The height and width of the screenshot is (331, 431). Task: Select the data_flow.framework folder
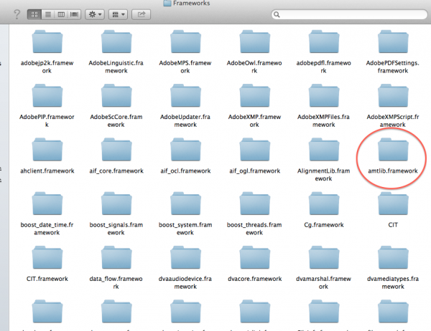116,258
